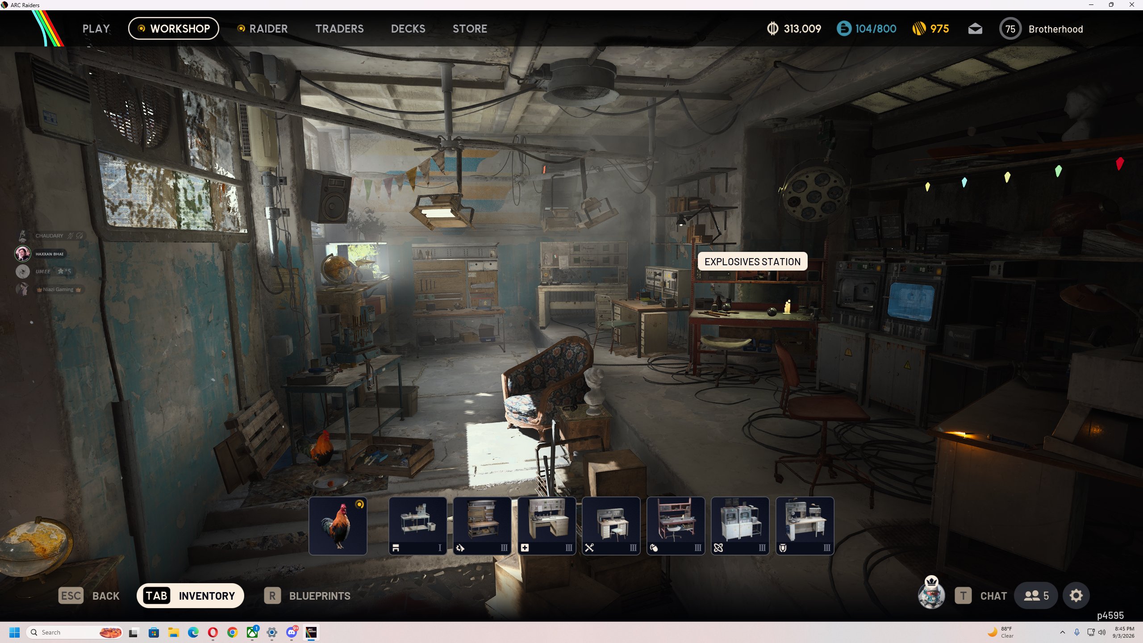Switch to the Play tab
Screen dimensions: 1143x643
[96, 29]
